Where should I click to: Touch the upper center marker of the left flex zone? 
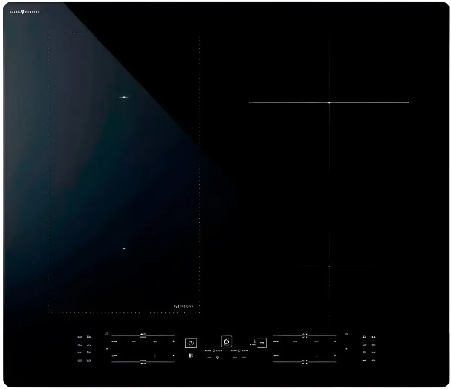point(124,97)
